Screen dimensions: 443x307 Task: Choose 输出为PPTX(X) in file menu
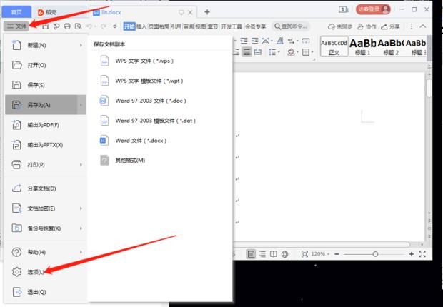[x=45, y=145]
